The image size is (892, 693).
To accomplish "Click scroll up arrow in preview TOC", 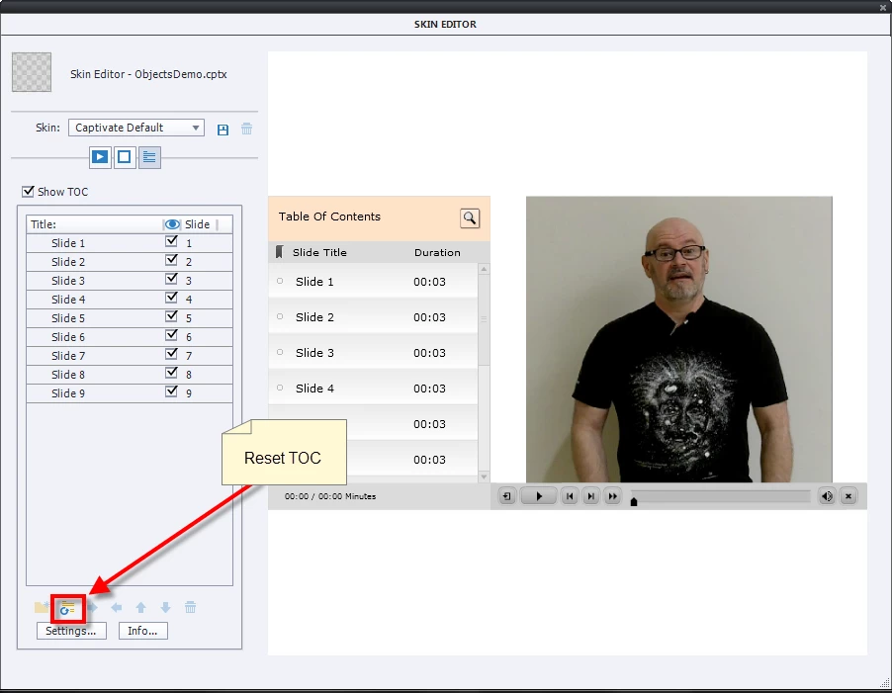I will point(485,269).
